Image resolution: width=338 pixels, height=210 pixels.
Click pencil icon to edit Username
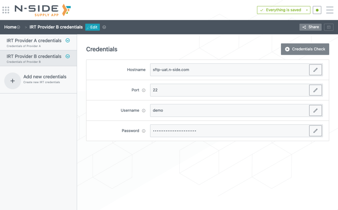(x=315, y=111)
